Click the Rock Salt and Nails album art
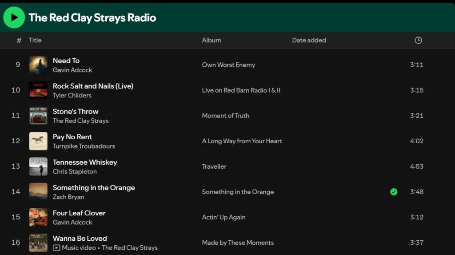This screenshot has width=455, height=255. pyautogui.click(x=38, y=90)
